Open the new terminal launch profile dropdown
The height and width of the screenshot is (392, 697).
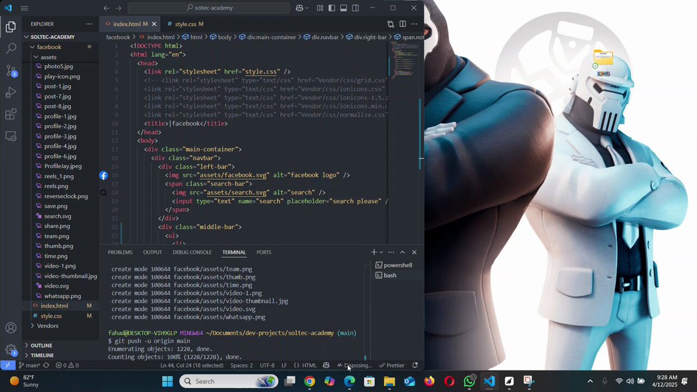point(381,252)
